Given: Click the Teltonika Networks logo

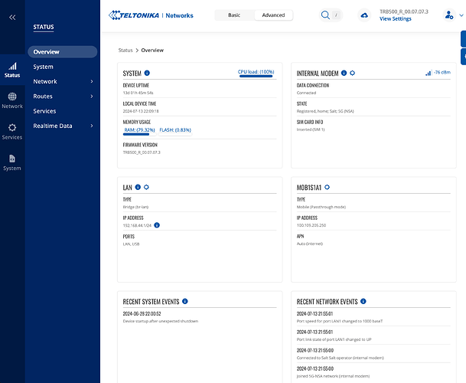Looking at the screenshot, I should tap(151, 15).
